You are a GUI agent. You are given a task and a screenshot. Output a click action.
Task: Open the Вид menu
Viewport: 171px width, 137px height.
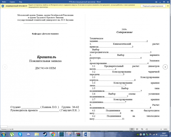tap(21, 2)
